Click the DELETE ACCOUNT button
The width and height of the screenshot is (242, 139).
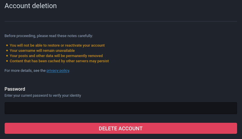[x=121, y=128]
